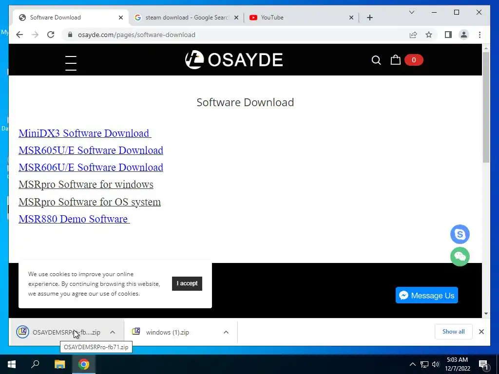Open File Explorer from taskbar
This screenshot has width=499, height=374.
pyautogui.click(x=59, y=364)
